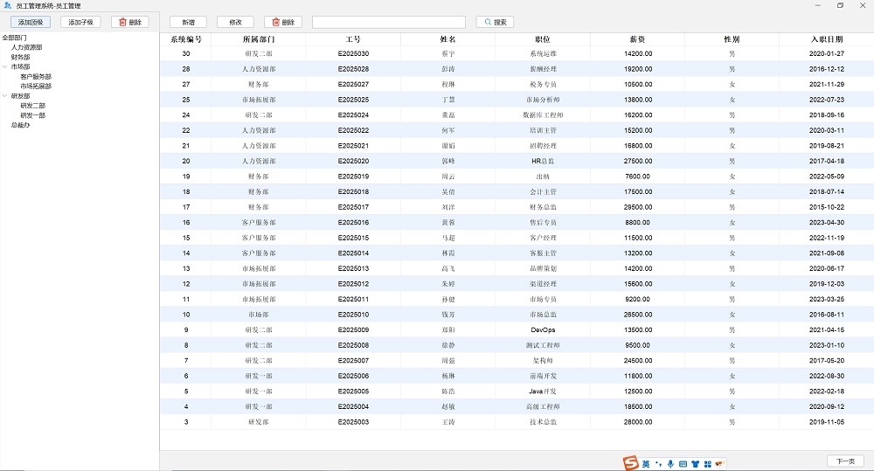The height and width of the screenshot is (471, 874).
Task: Select 总裁办 in the department tree
Action: (21, 125)
